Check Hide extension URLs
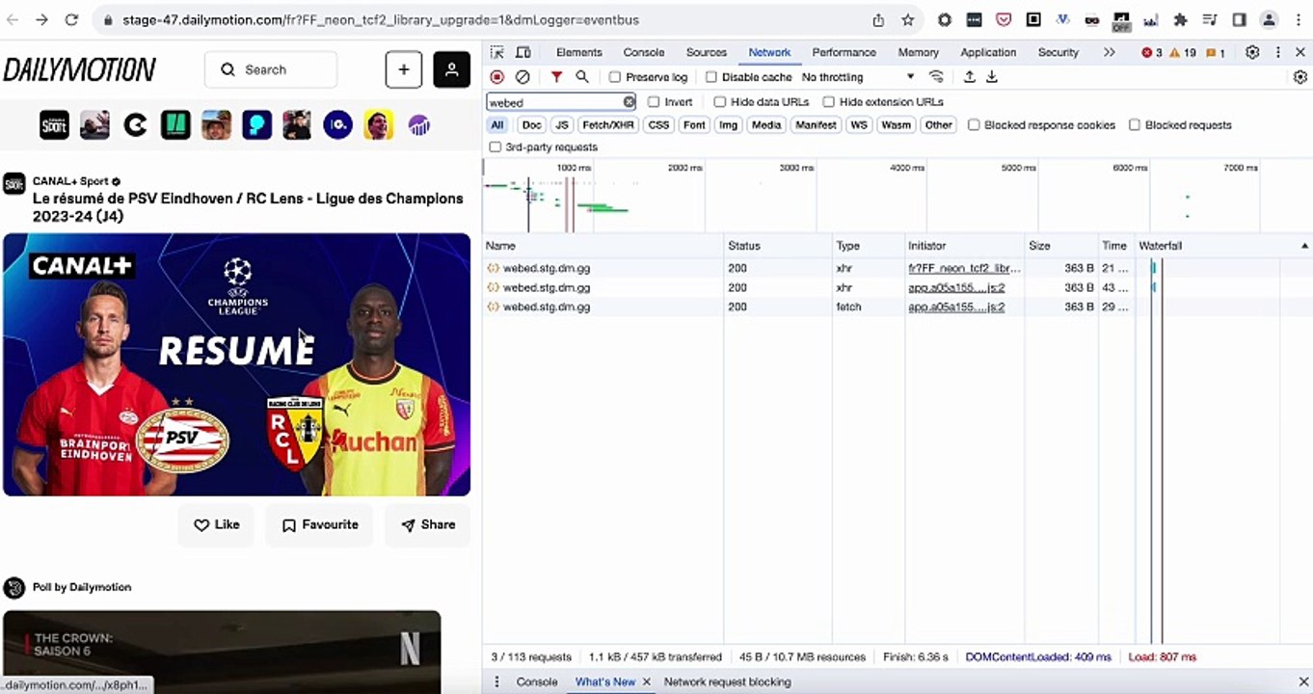The width and height of the screenshot is (1313, 694). pyautogui.click(x=828, y=102)
